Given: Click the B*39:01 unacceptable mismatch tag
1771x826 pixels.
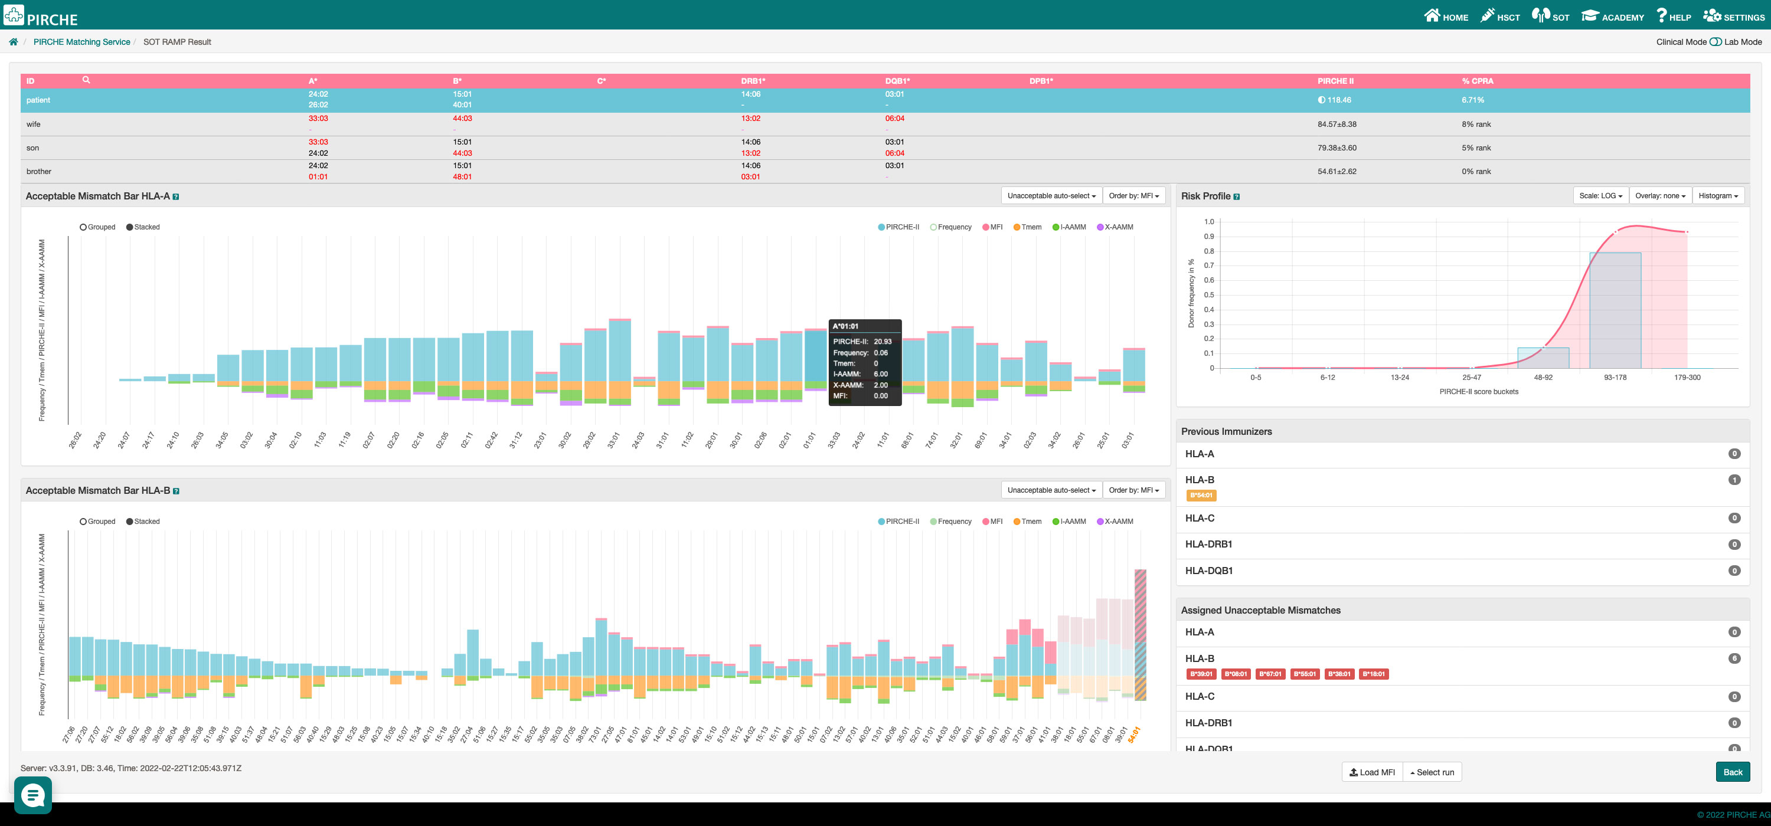Looking at the screenshot, I should 1201,673.
